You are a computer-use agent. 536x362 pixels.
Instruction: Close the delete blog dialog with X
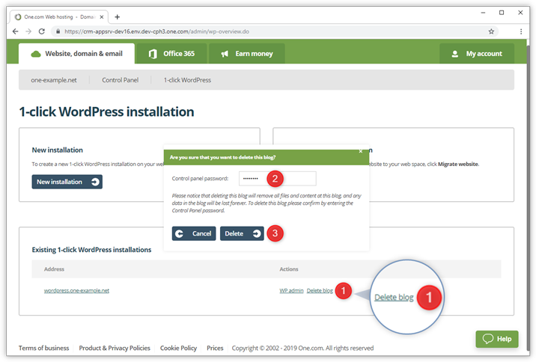(x=361, y=151)
